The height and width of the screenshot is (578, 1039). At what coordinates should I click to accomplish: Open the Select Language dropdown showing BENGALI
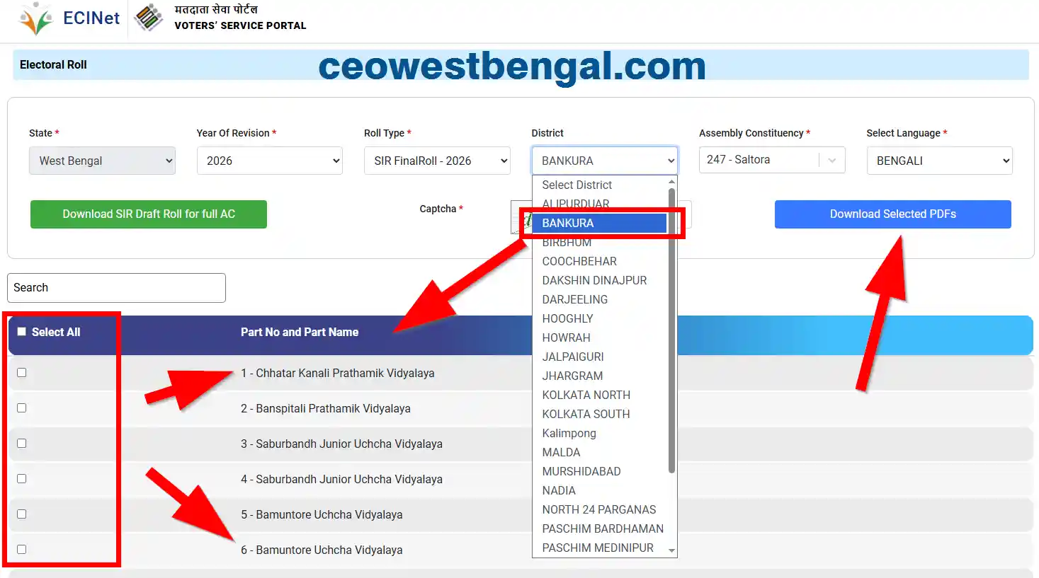pos(939,161)
